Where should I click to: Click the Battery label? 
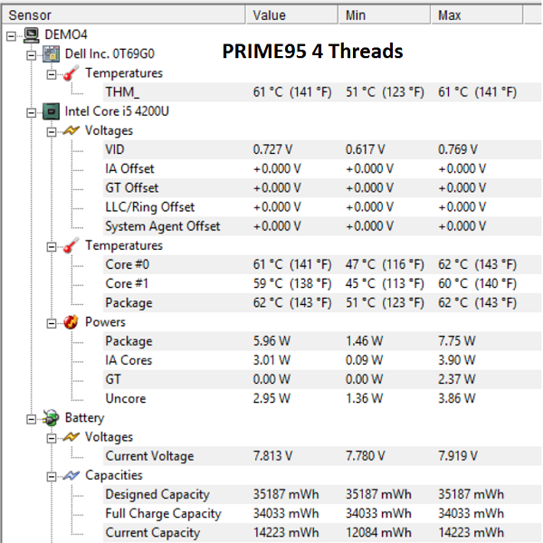[x=84, y=418]
